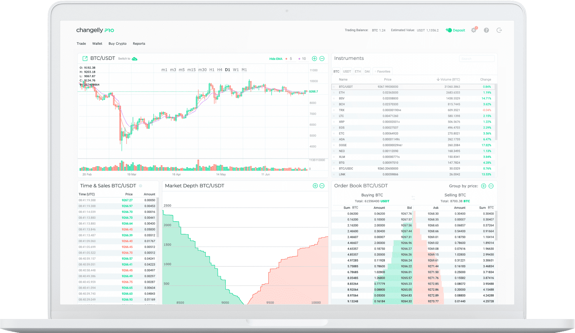This screenshot has width=575, height=333.
Task: Expand the Favorites instruments filter
Action: pyautogui.click(x=382, y=71)
